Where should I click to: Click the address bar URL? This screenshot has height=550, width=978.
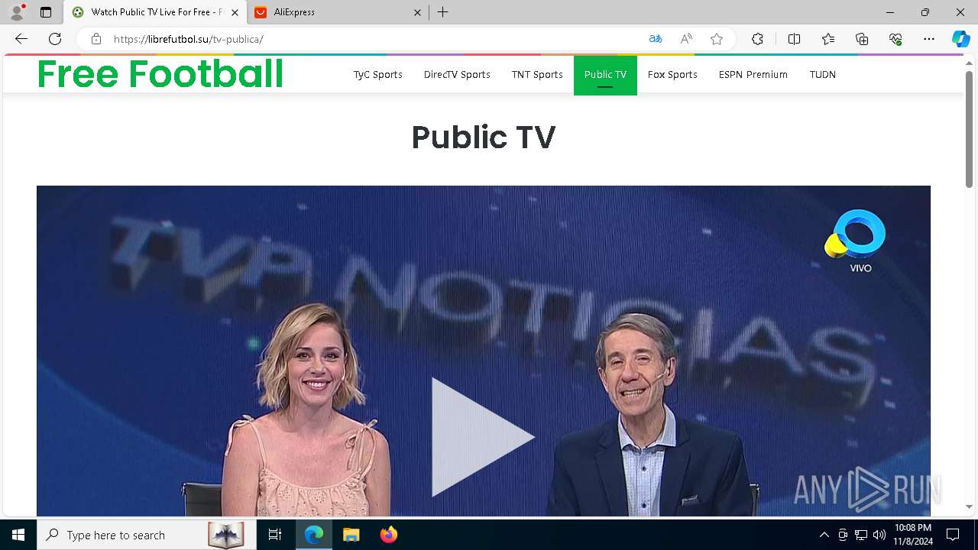[x=189, y=39]
